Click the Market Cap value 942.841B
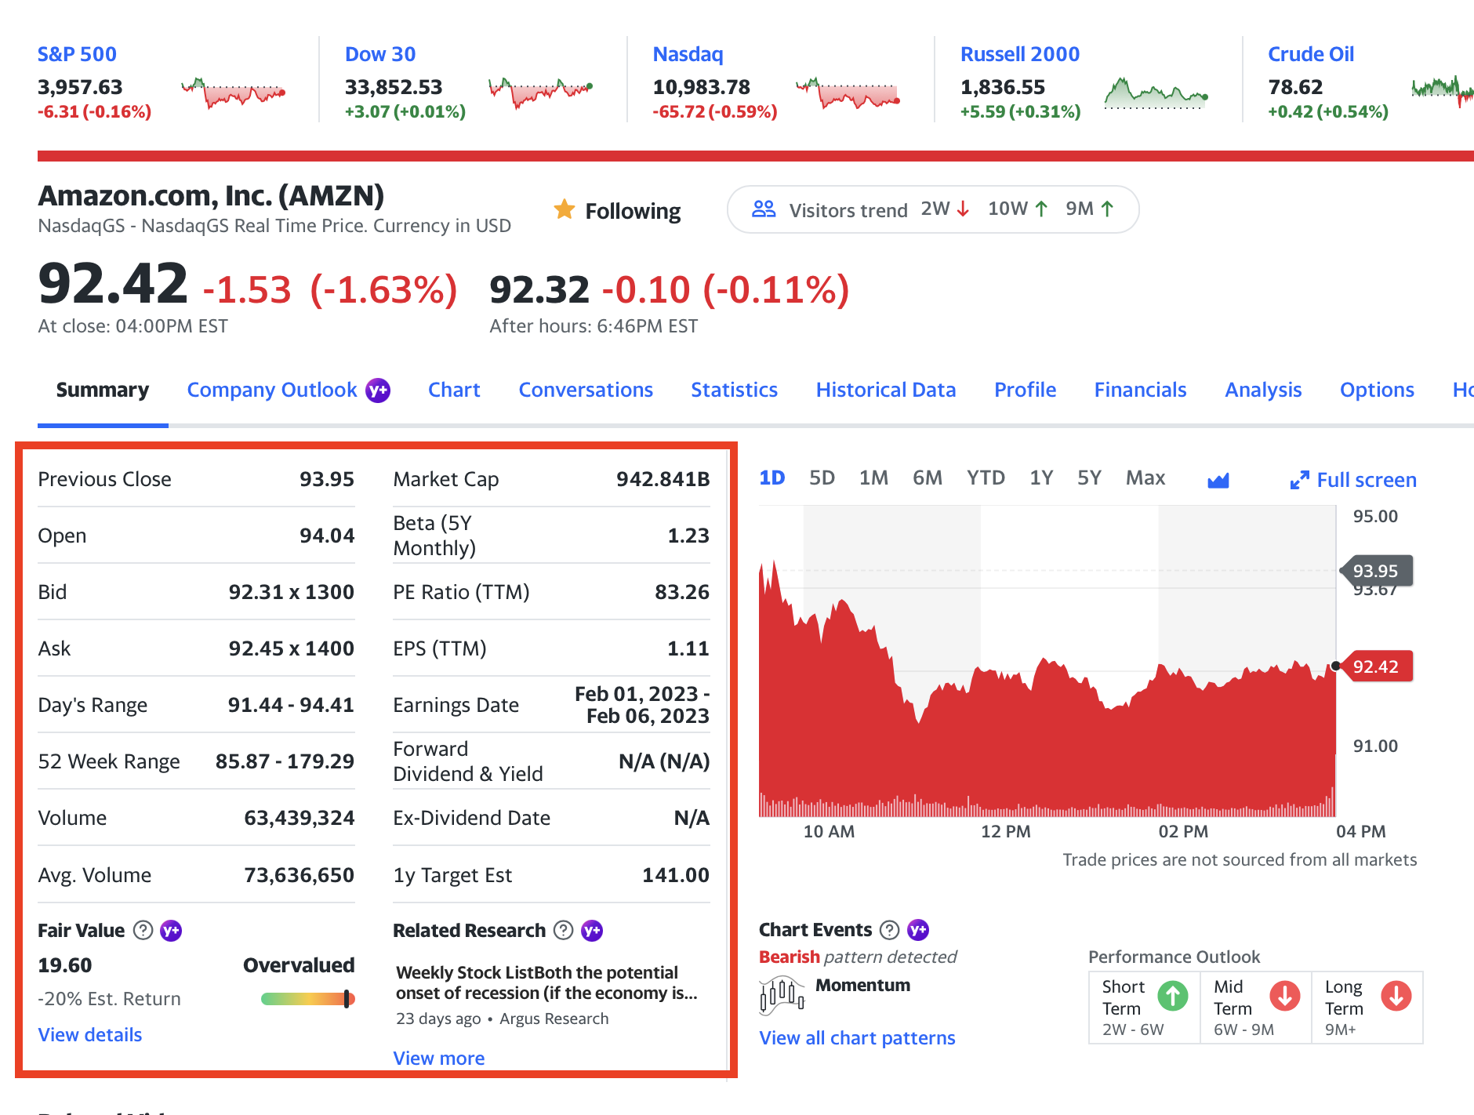The height and width of the screenshot is (1115, 1474). (x=663, y=479)
